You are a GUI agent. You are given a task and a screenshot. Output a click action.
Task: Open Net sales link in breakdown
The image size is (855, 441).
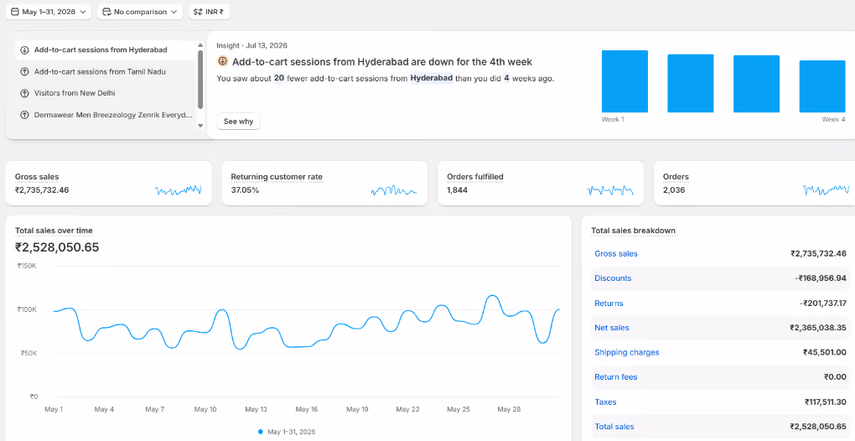pyautogui.click(x=612, y=328)
